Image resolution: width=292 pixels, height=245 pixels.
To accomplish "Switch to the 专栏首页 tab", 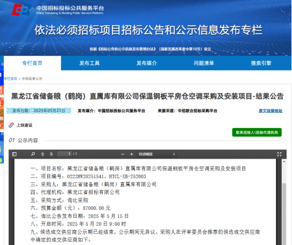I will (32, 63).
